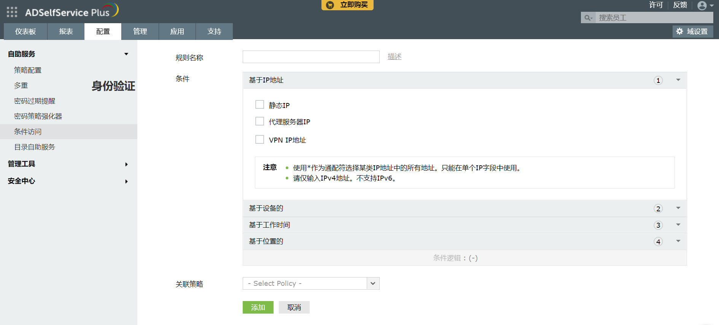Image resolution: width=719 pixels, height=325 pixels.
Task: Click the shopping cart Buy Now icon
Action: coord(330,5)
